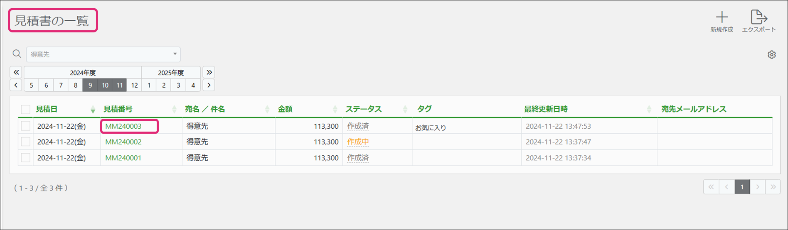This screenshot has width=788, height=230.
Task: Check the checkbox for row MM240002
Action: [26, 142]
